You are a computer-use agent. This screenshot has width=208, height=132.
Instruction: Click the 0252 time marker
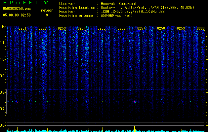[x=42, y=28]
